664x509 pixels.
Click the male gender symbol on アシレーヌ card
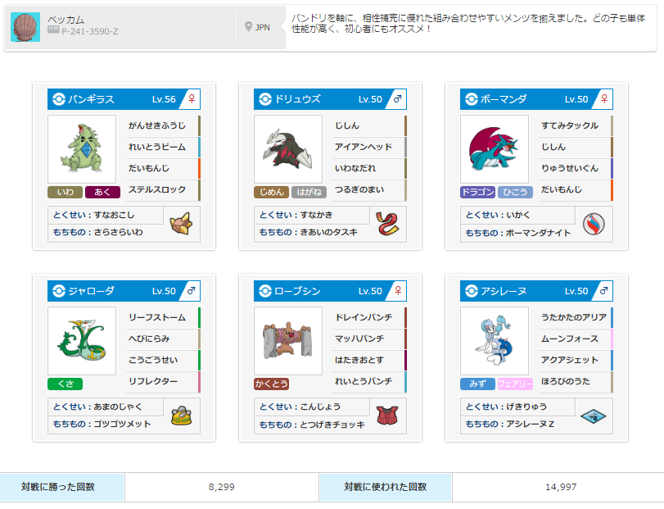[x=604, y=290]
